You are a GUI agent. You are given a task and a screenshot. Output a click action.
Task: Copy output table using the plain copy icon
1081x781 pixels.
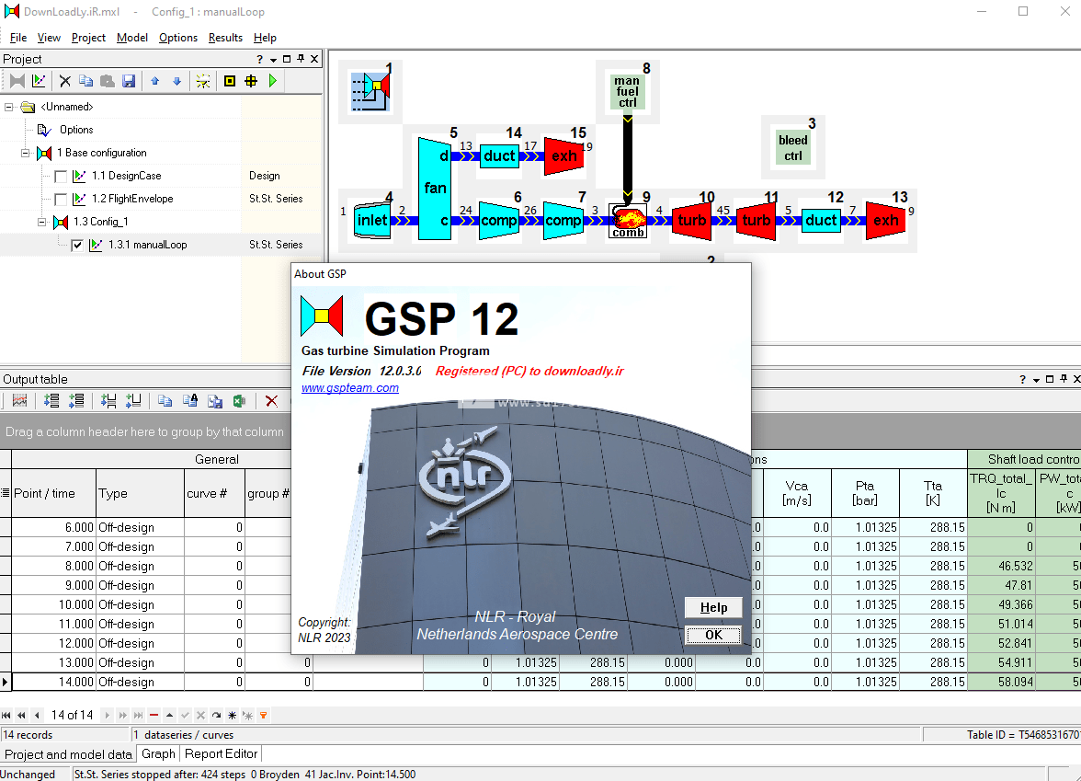pos(165,401)
